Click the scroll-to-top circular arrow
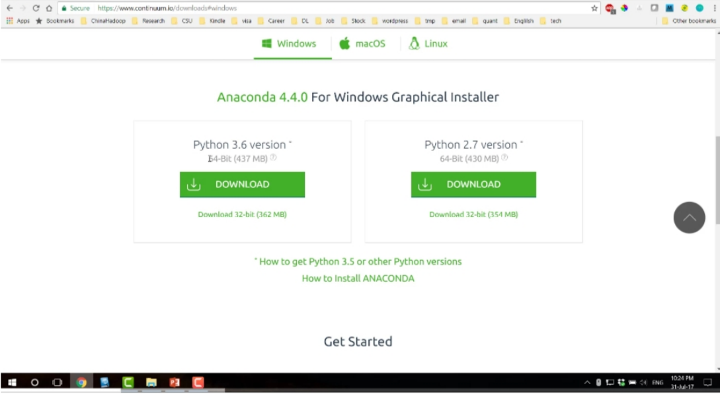The height and width of the screenshot is (394, 720). tap(689, 217)
